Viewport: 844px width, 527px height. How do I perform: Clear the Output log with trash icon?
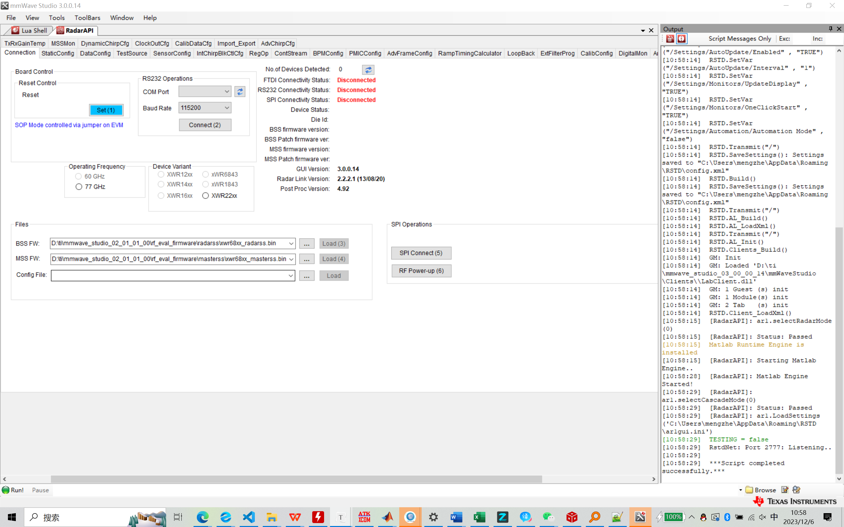tap(670, 39)
